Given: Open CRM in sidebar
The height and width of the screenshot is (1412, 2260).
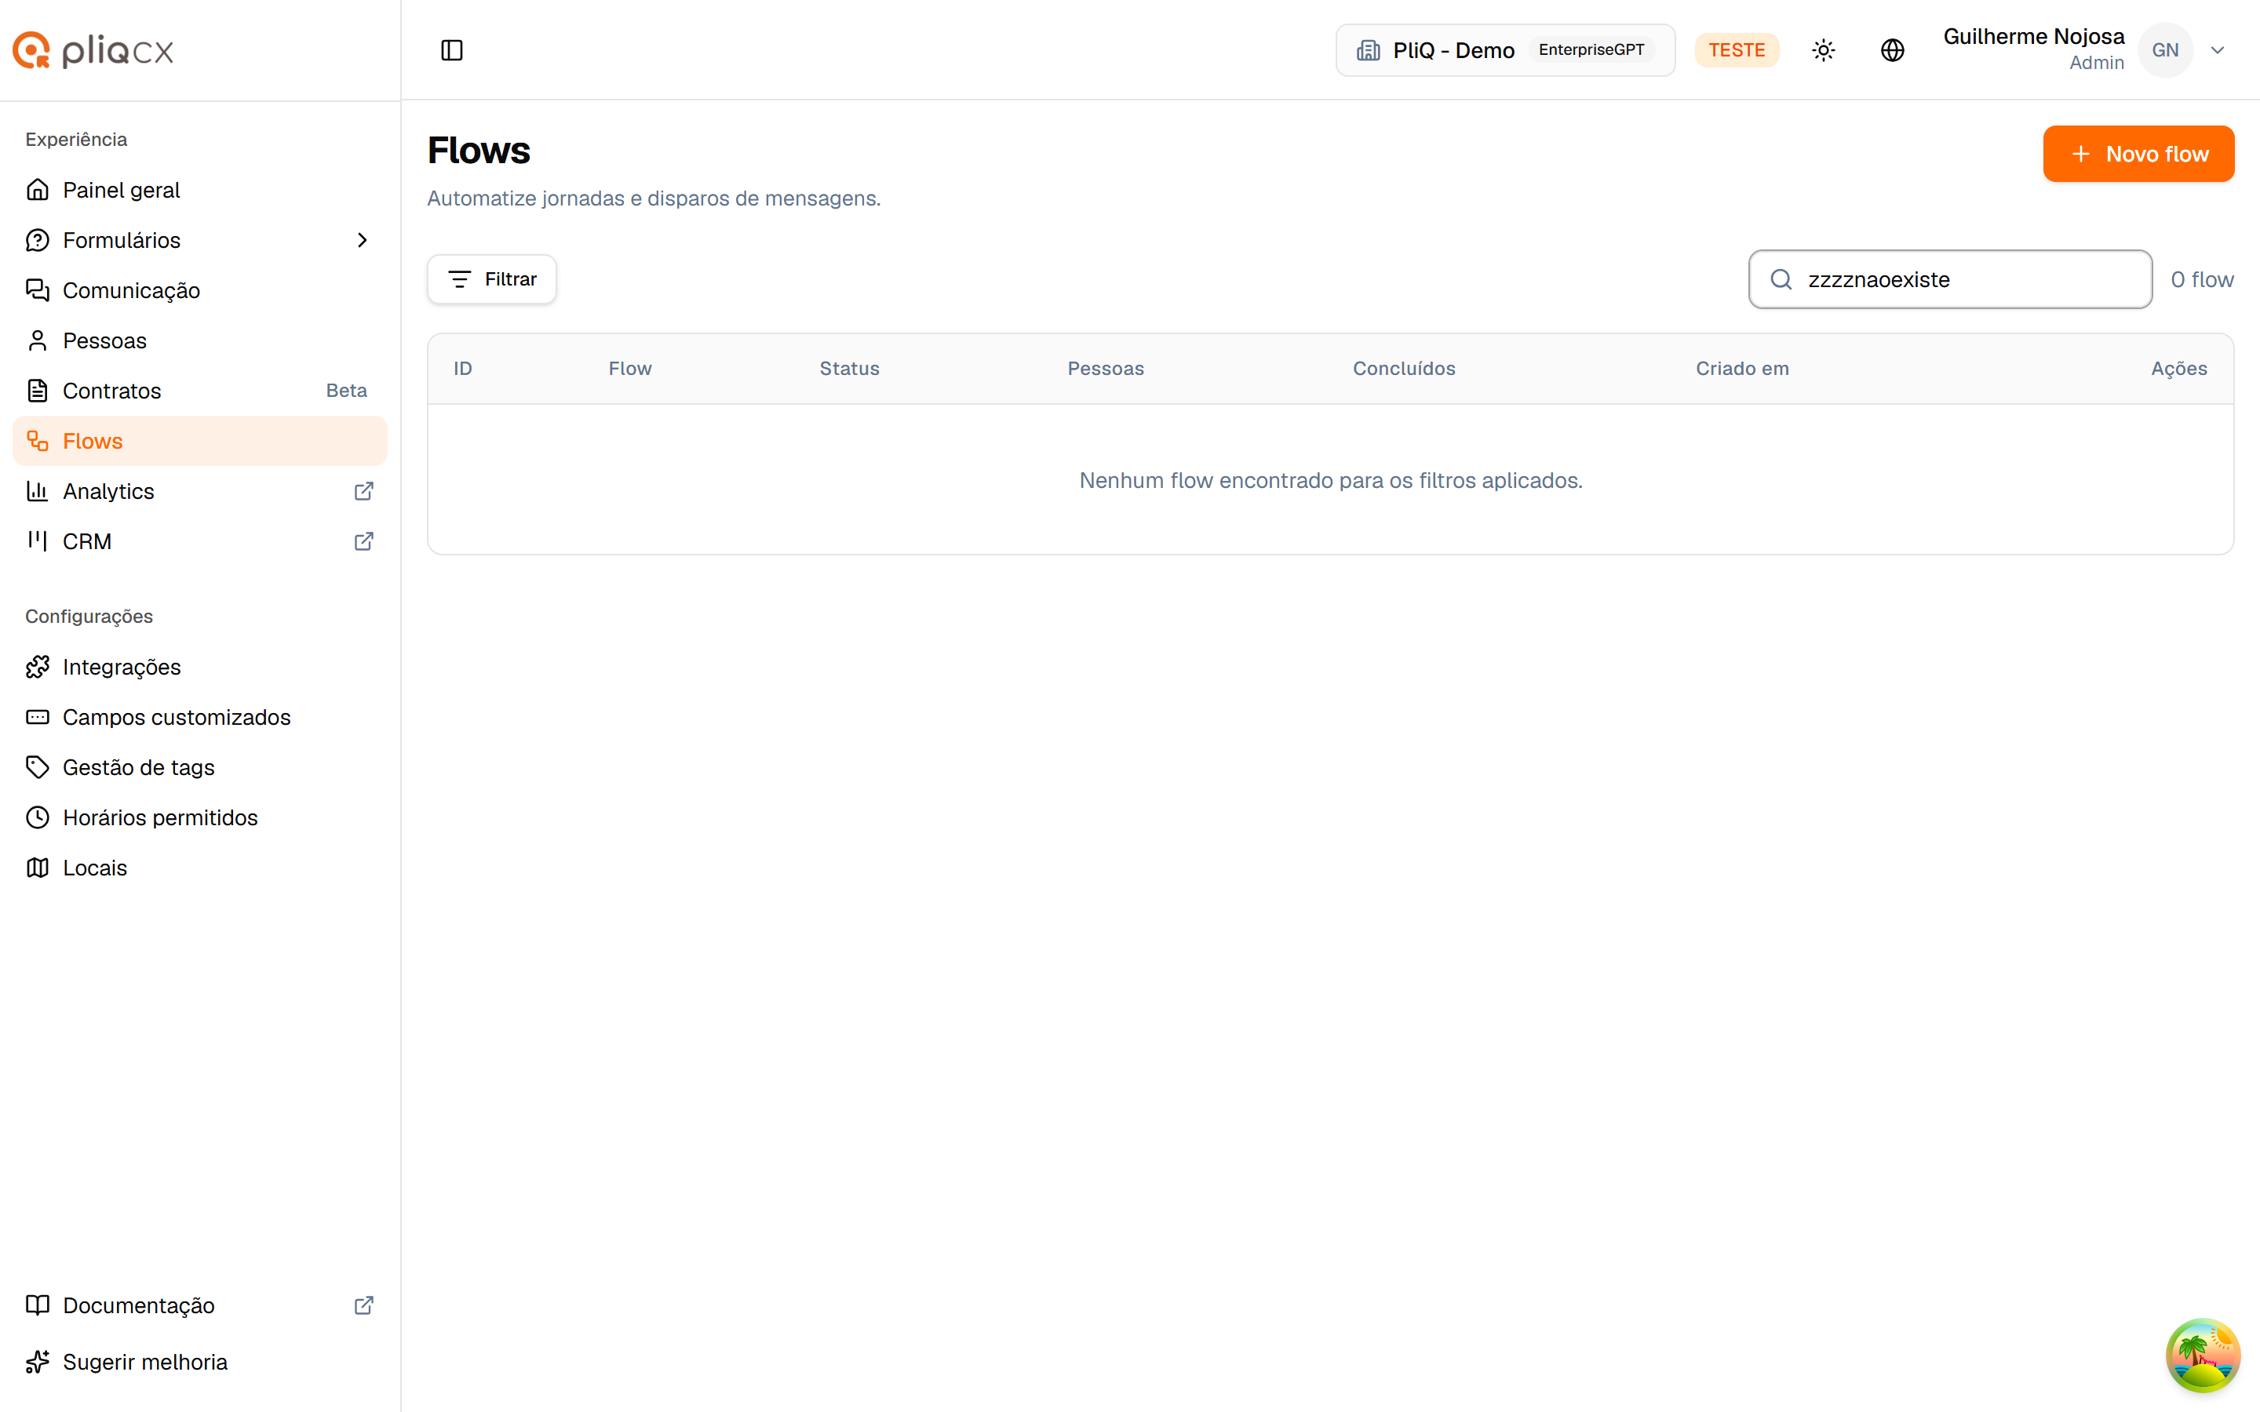Looking at the screenshot, I should coord(200,541).
